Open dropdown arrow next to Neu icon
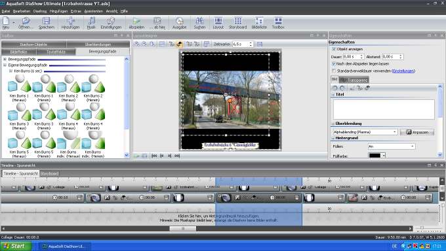 tap(14, 23)
